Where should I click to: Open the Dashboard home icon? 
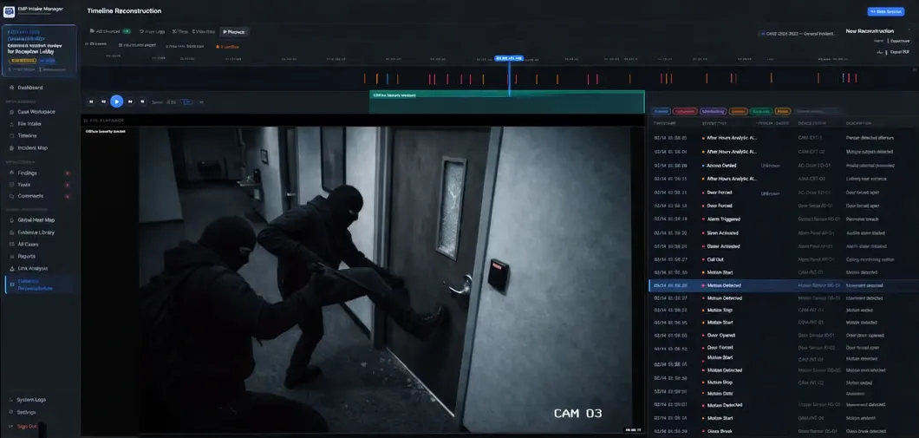point(12,88)
